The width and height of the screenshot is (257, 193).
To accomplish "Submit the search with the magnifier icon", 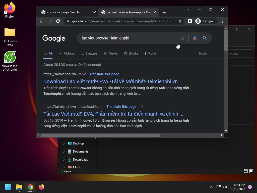I will (204, 38).
